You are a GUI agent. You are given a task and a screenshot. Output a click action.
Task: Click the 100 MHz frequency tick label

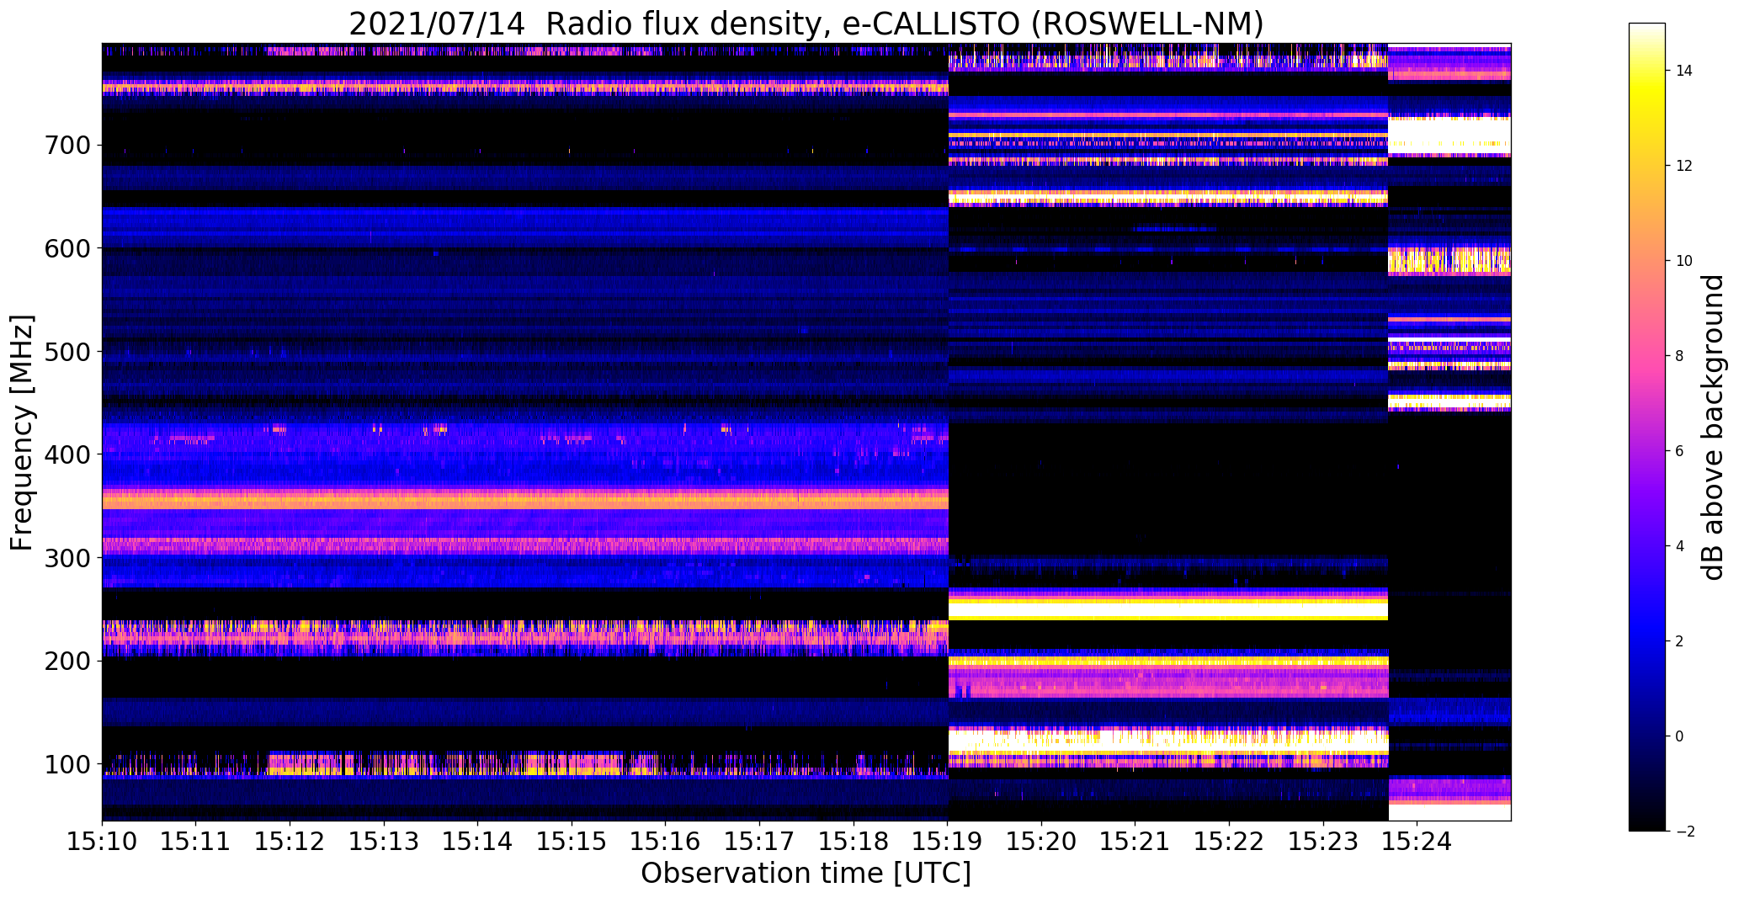point(67,764)
